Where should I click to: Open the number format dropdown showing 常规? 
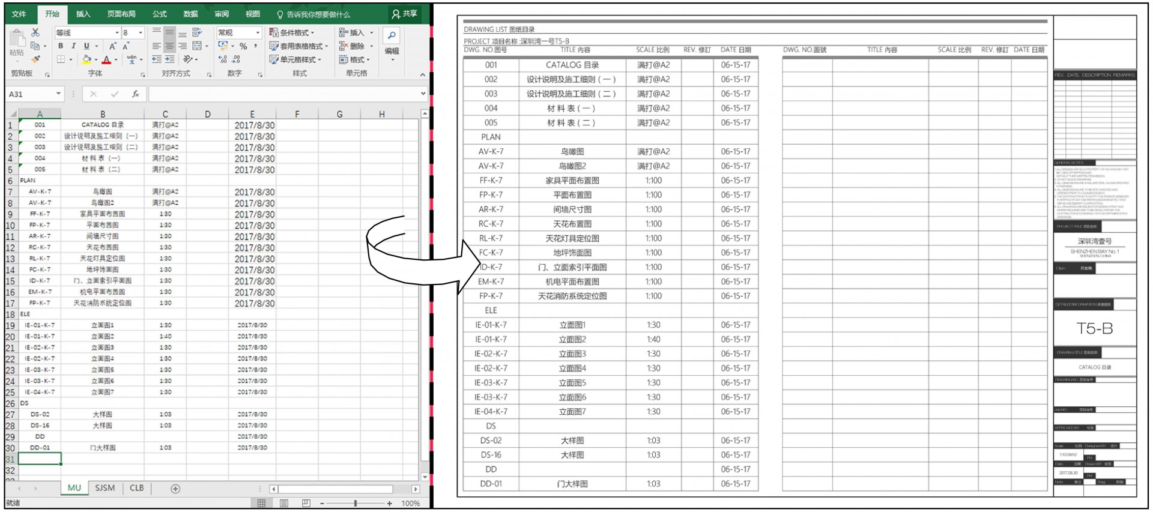(x=258, y=33)
